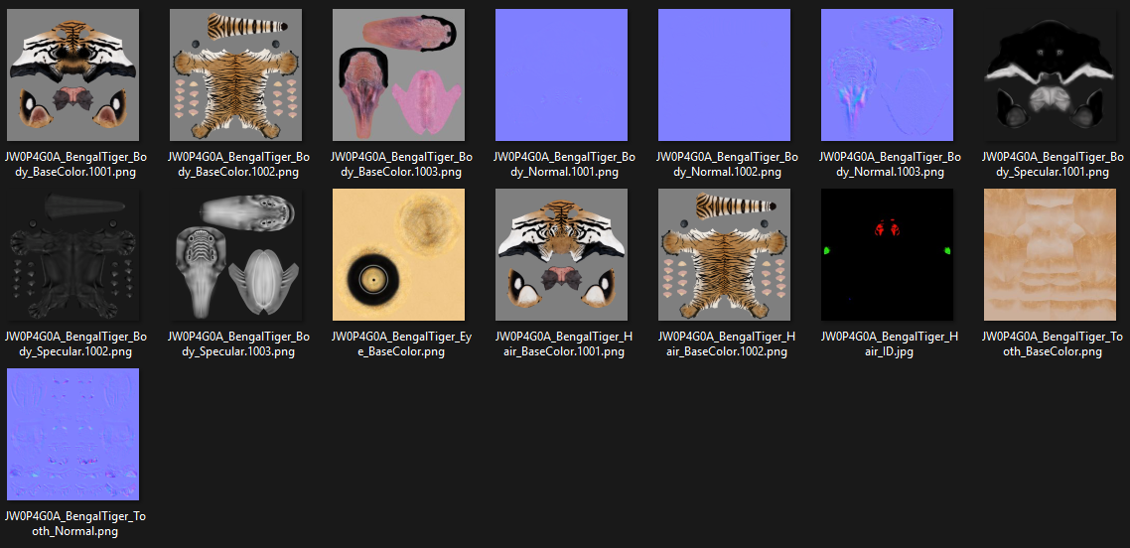Select the Hair_BaseColor.1002.png thumbnail
The height and width of the screenshot is (548, 1130).
[724, 255]
